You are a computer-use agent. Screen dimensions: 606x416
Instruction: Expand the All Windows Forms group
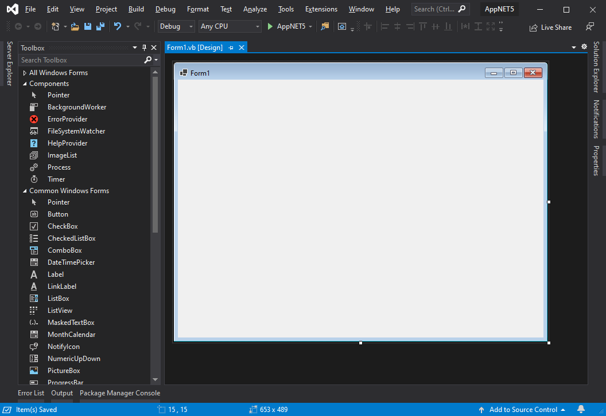click(x=25, y=73)
